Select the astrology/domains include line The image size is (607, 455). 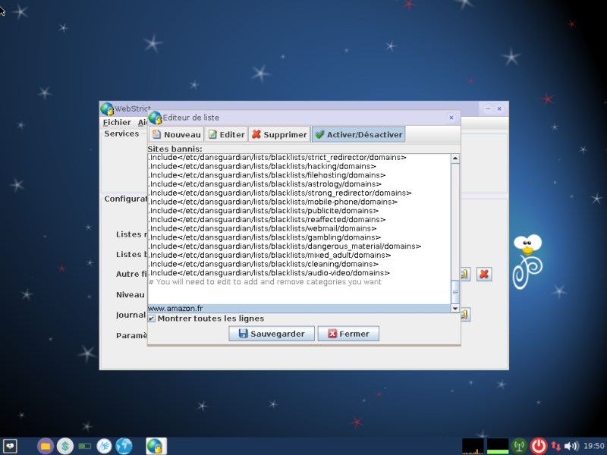coord(299,184)
